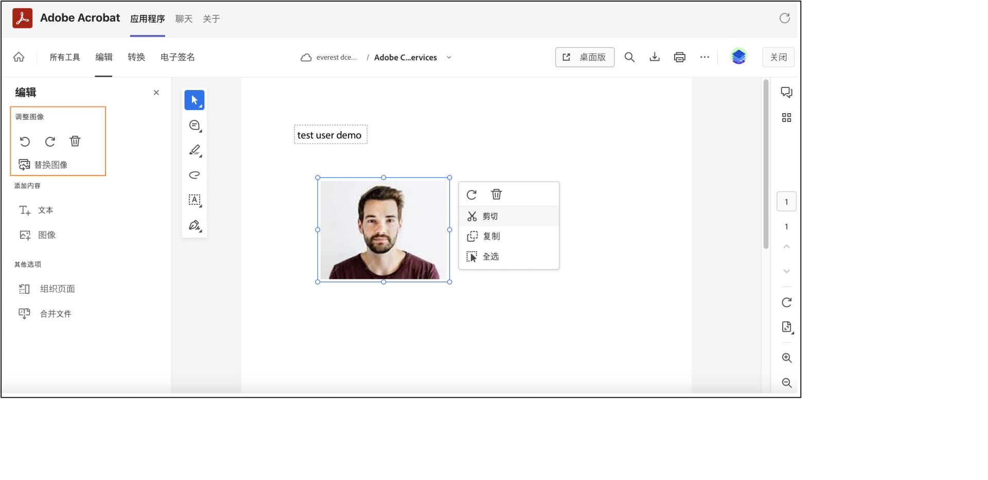988x480 pixels.
Task: Go to next page with down chevron
Action: click(786, 271)
